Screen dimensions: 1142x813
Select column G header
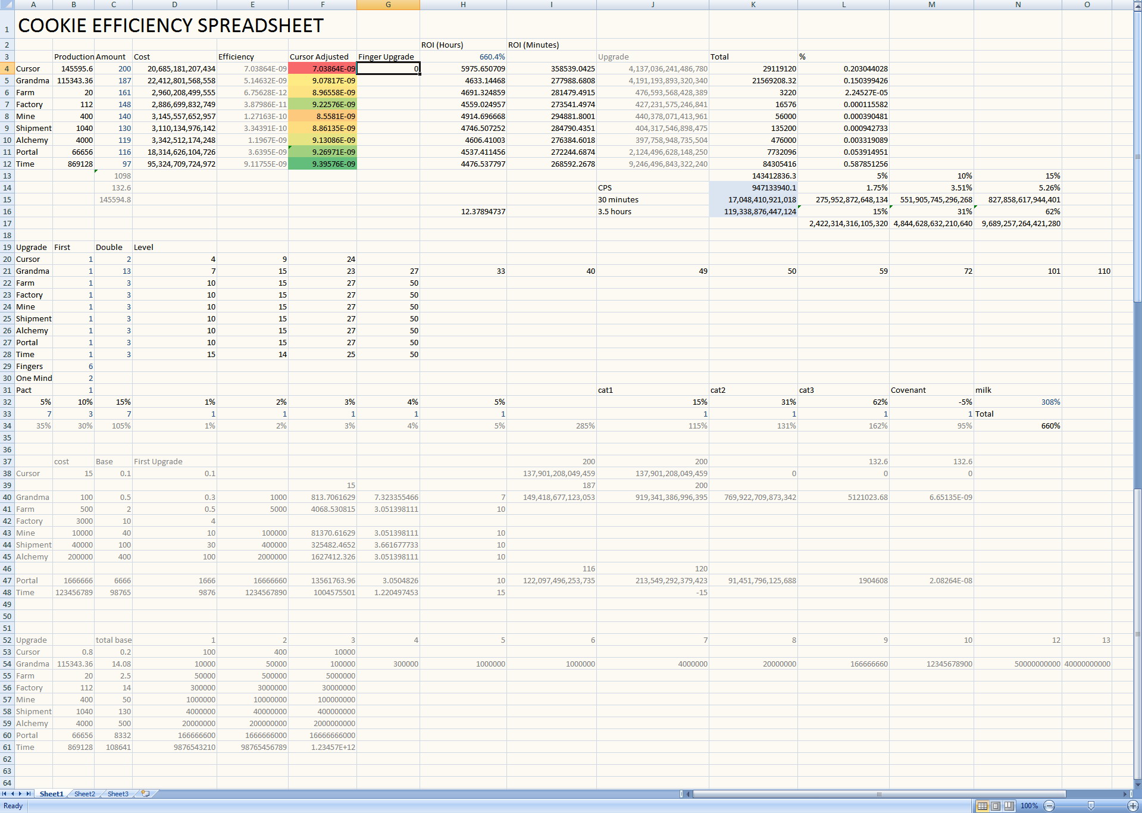point(388,5)
